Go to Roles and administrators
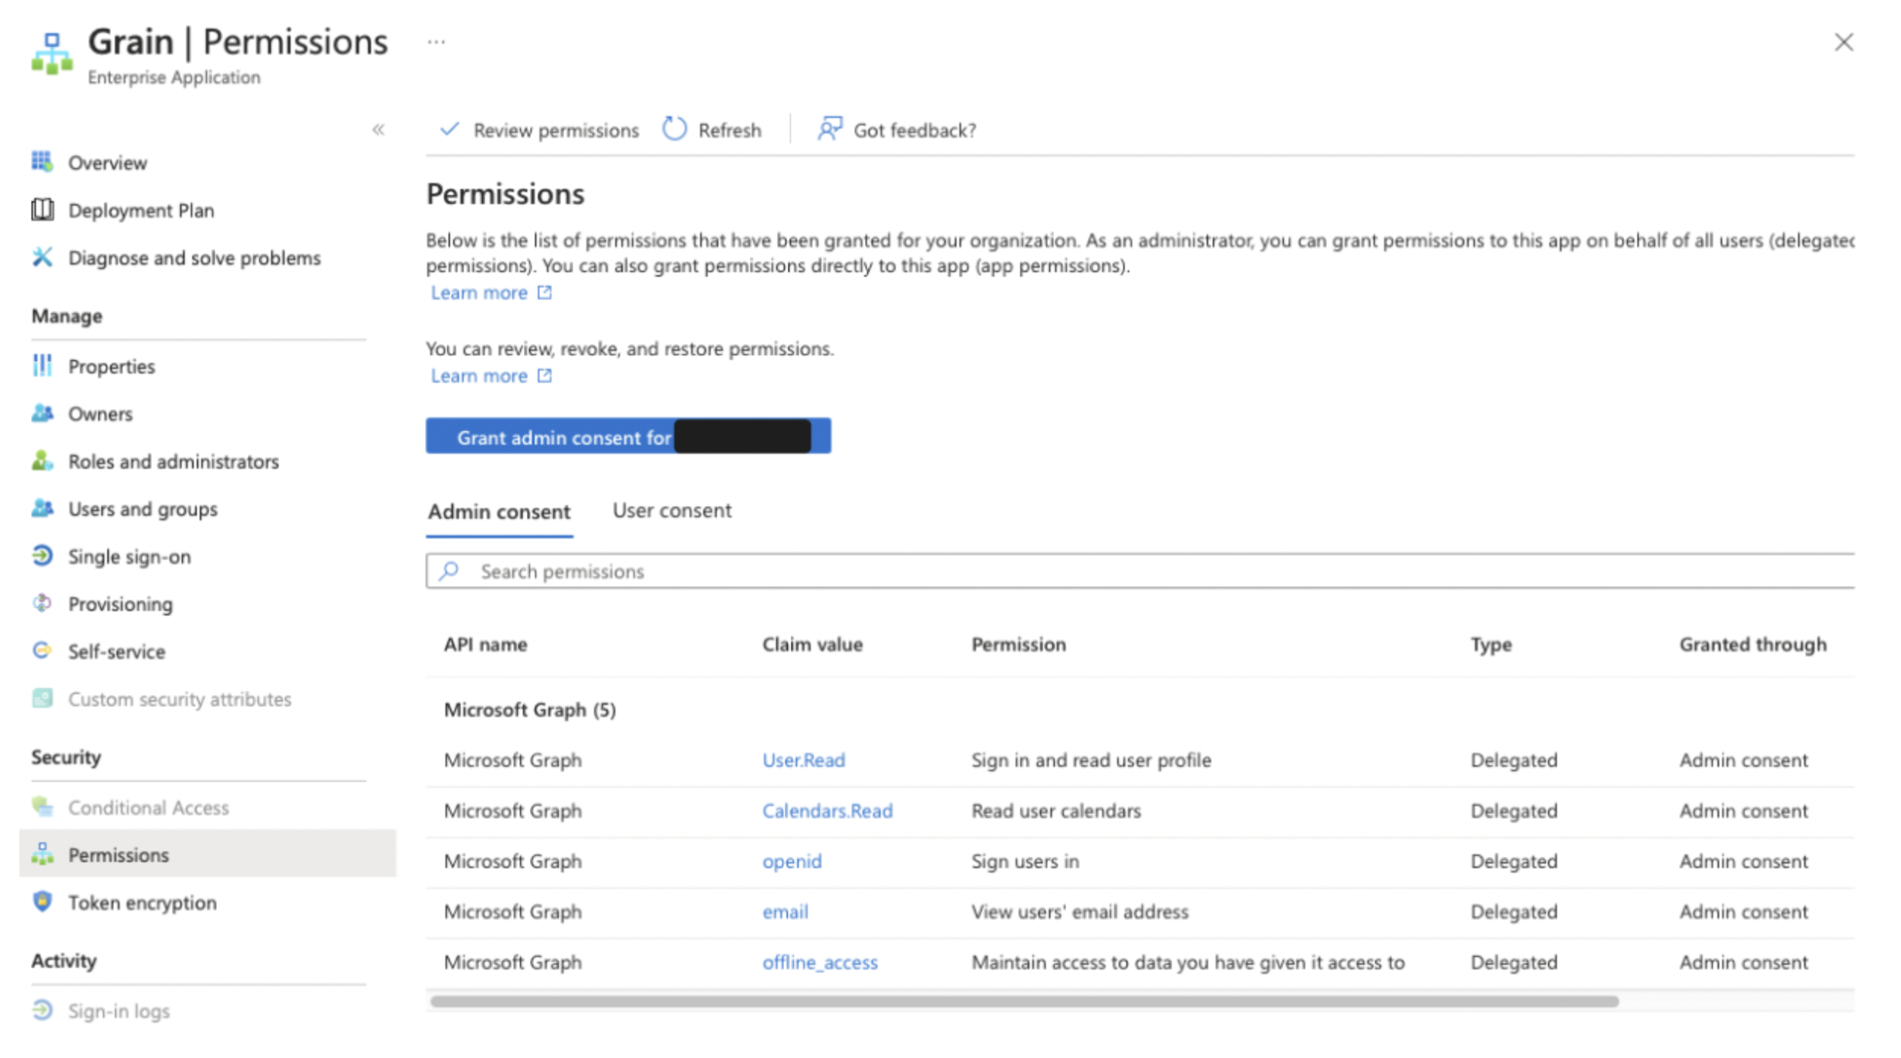The width and height of the screenshot is (1901, 1058). click(174, 461)
